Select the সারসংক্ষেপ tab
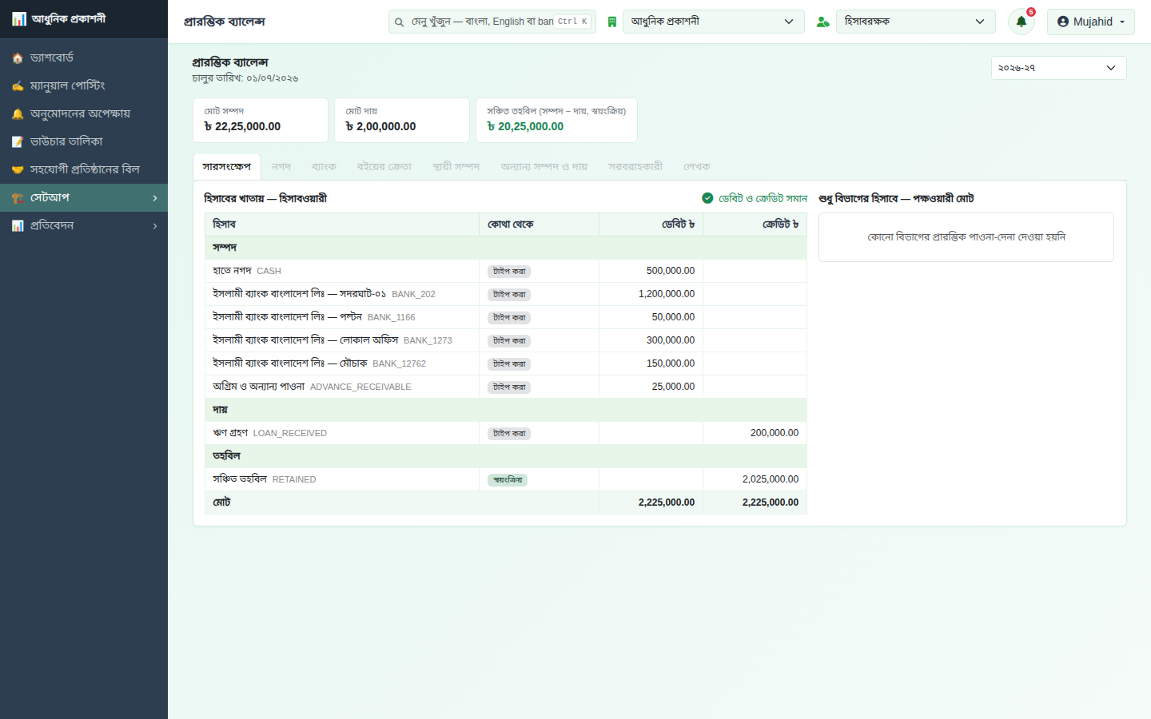This screenshot has height=719, width=1151. click(227, 167)
